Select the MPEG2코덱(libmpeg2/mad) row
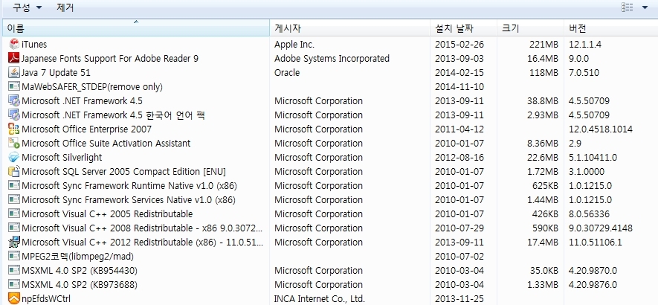658x305 pixels. (x=77, y=256)
